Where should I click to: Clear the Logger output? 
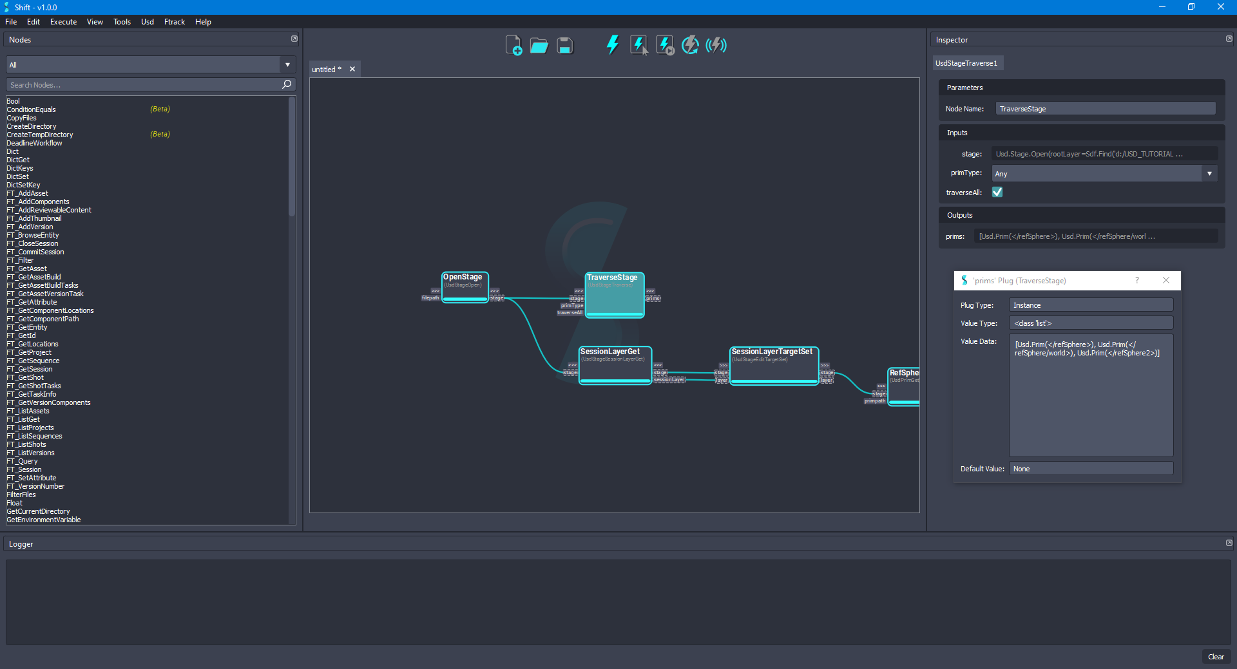click(x=1216, y=657)
